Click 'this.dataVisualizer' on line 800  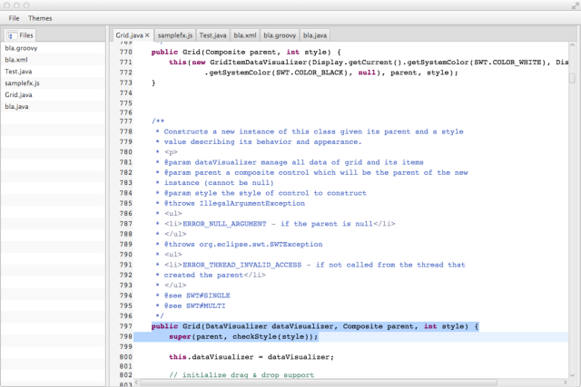pos(212,357)
